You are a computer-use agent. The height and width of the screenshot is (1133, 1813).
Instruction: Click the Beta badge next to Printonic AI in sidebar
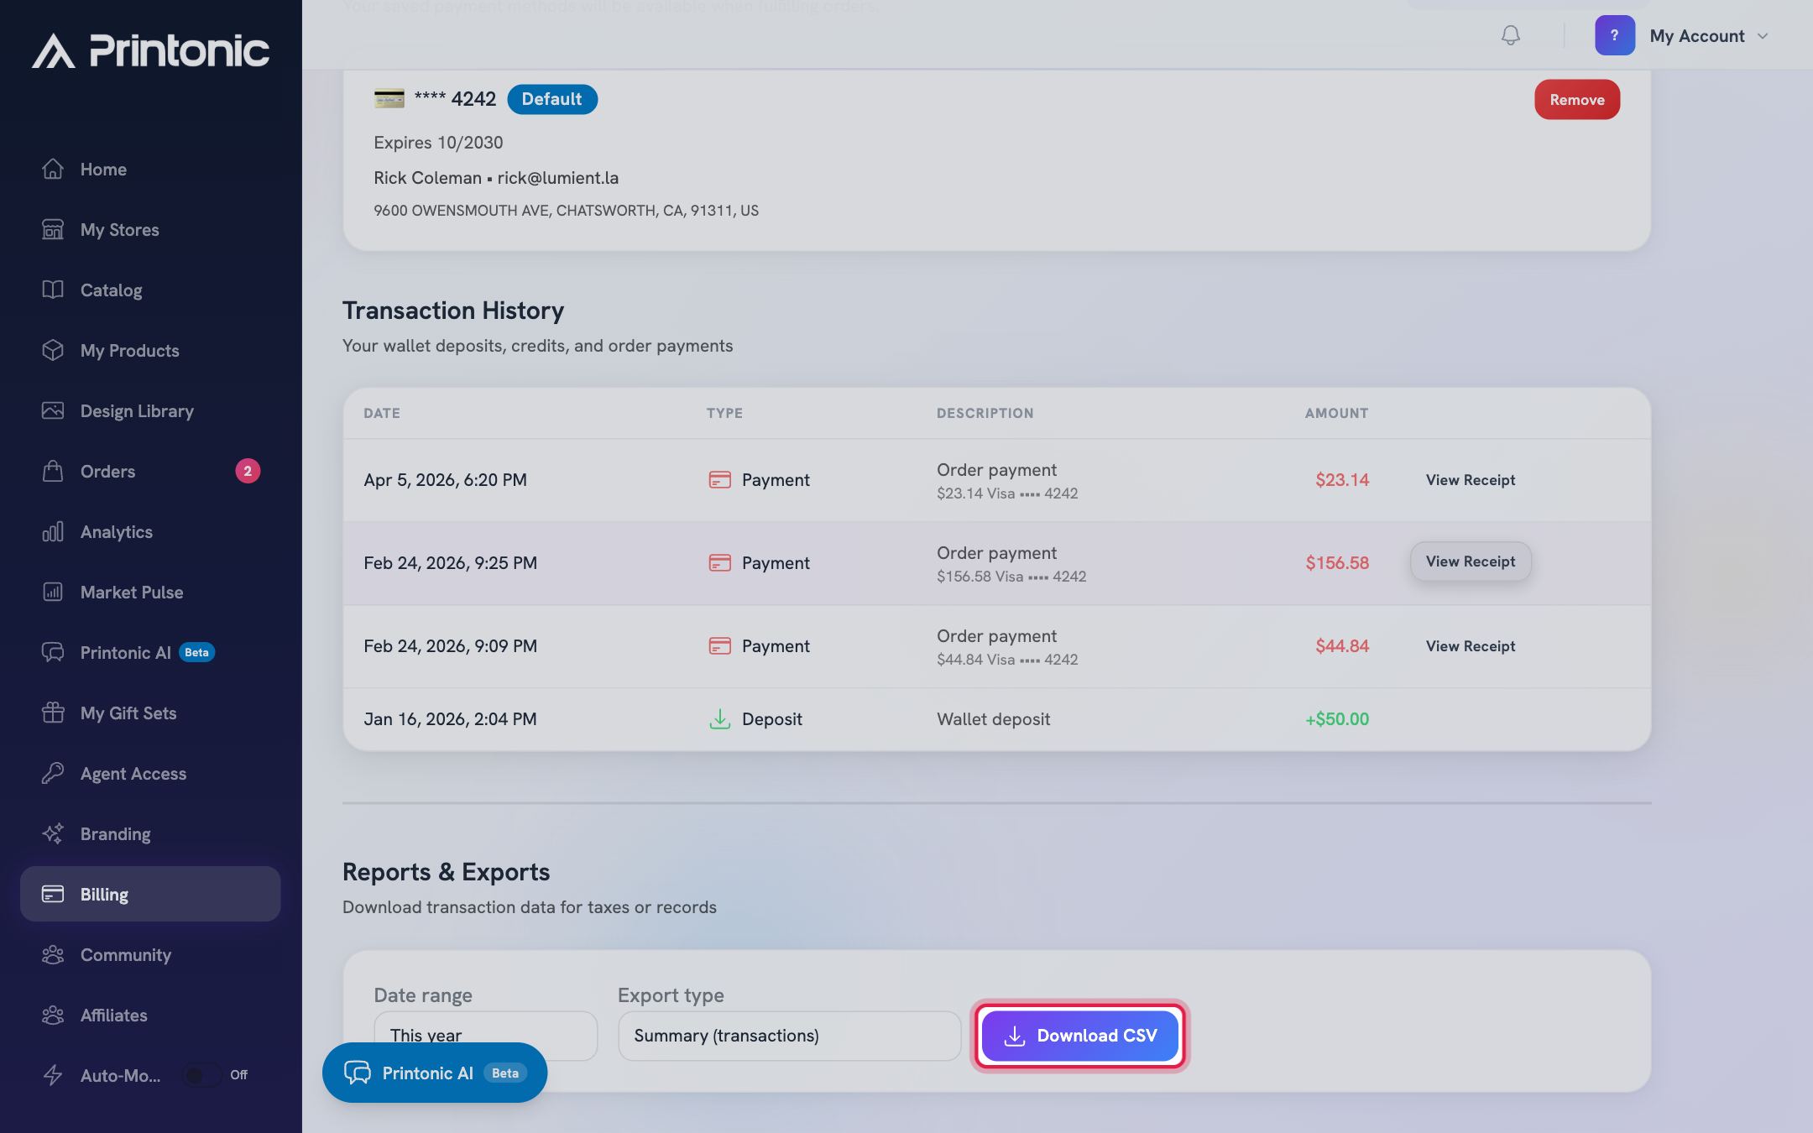[x=196, y=652]
